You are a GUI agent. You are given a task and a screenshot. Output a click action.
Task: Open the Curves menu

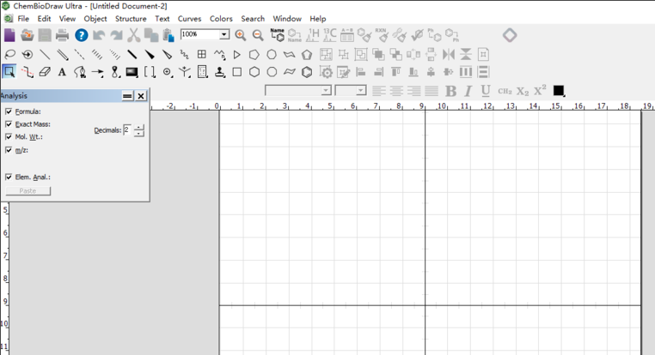coord(189,19)
